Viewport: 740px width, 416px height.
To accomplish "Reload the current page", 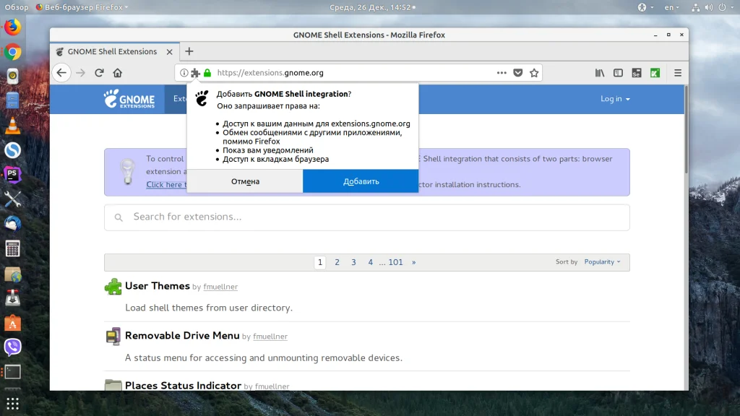I will [99, 73].
